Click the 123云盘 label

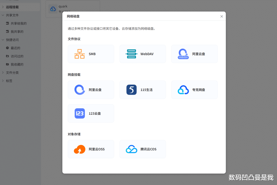[95, 113]
